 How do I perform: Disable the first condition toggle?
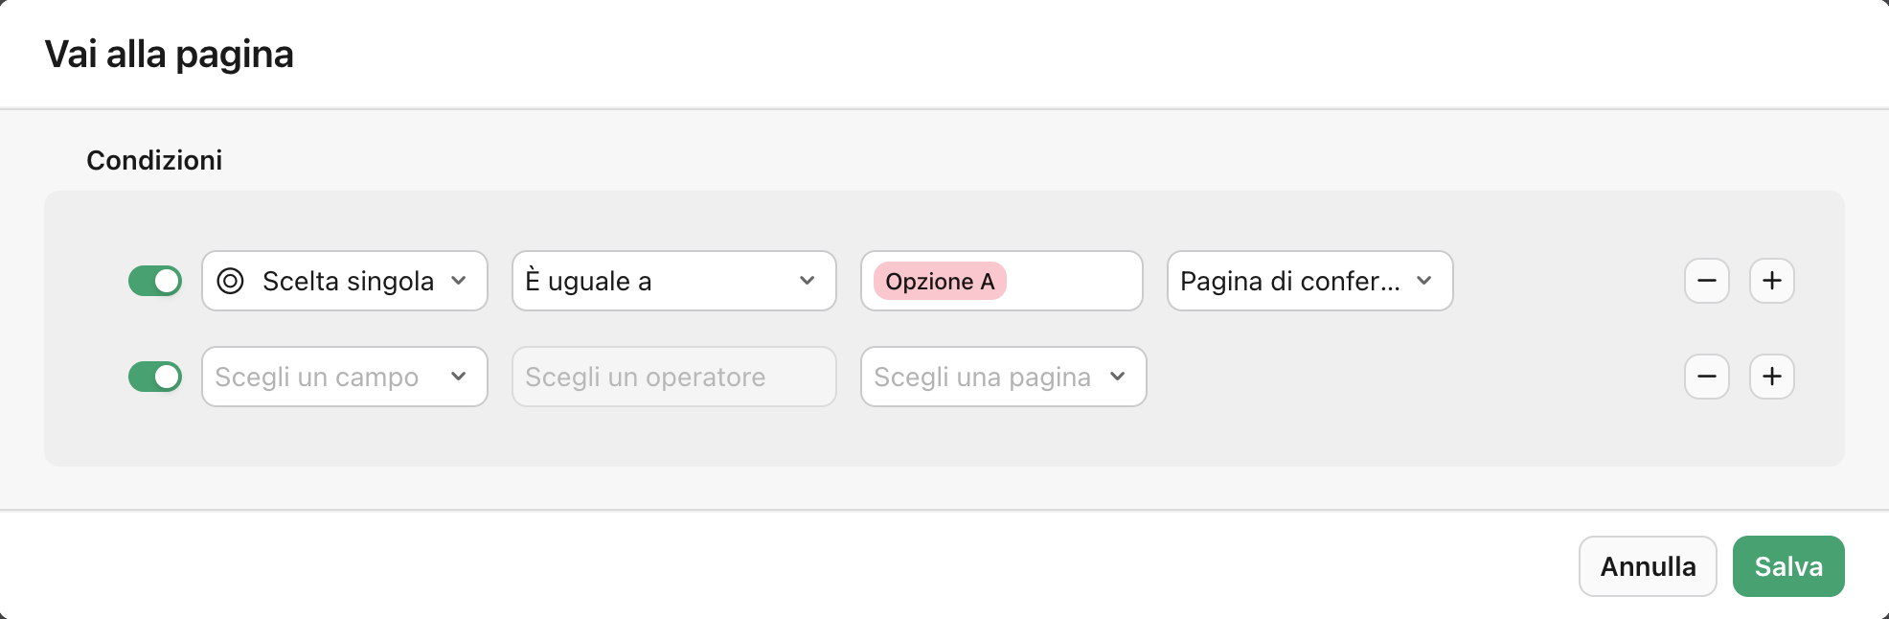tap(155, 281)
